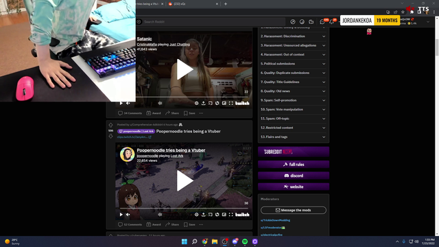Expand rule 6 Quality: Duplicate submissions
The image size is (439, 247).
pyautogui.click(x=293, y=73)
